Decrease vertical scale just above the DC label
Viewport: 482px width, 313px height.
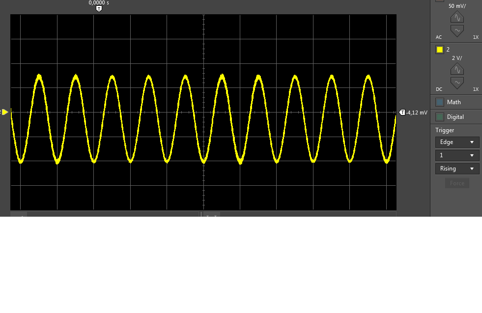pos(457,83)
